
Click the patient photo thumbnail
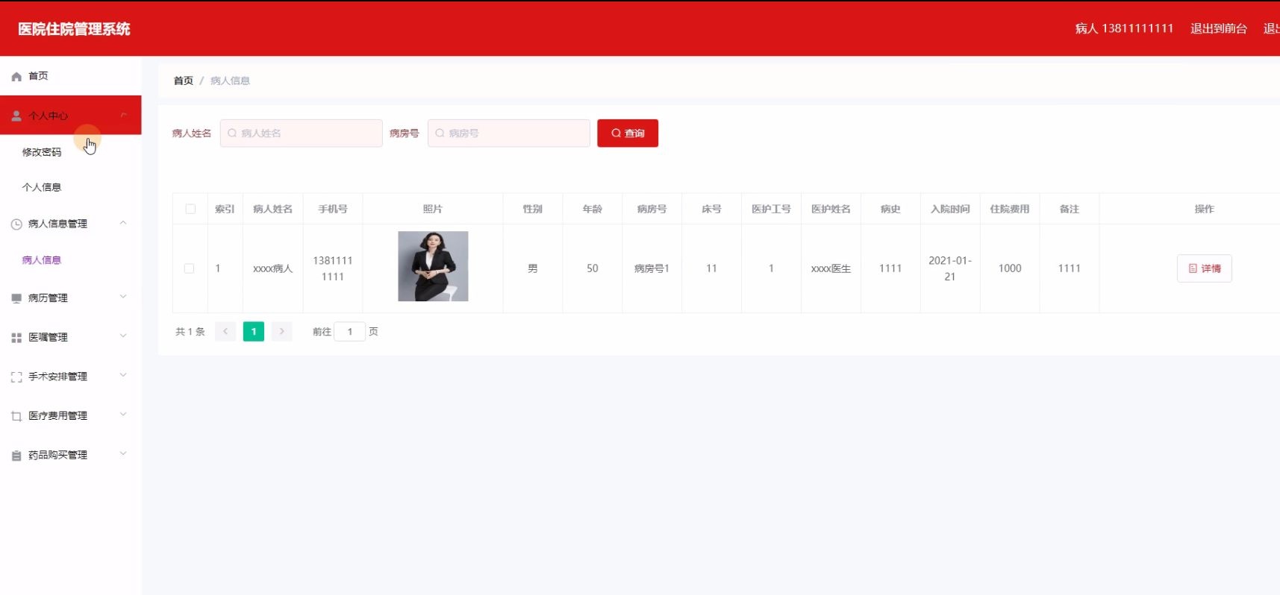click(433, 266)
